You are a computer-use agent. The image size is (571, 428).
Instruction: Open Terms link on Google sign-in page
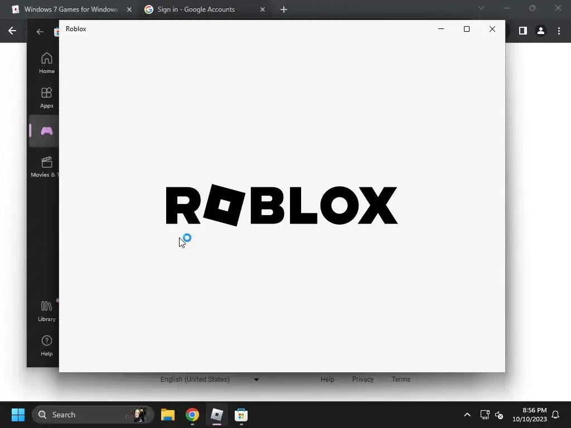tap(401, 379)
